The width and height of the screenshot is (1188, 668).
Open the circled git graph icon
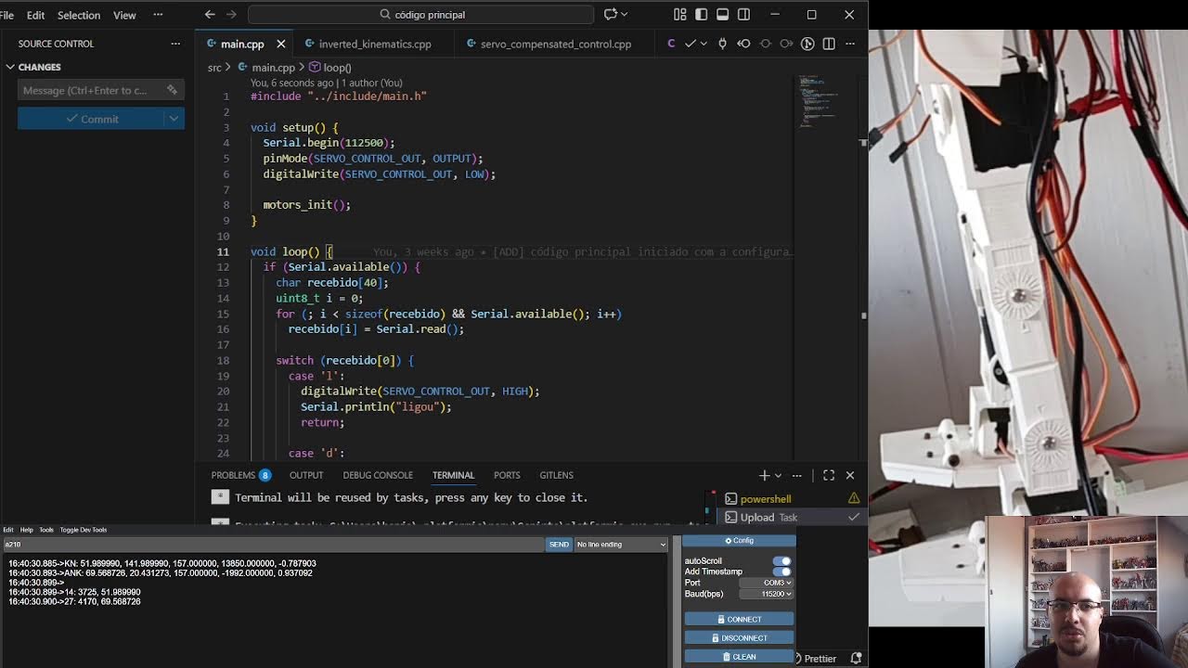[x=807, y=44]
